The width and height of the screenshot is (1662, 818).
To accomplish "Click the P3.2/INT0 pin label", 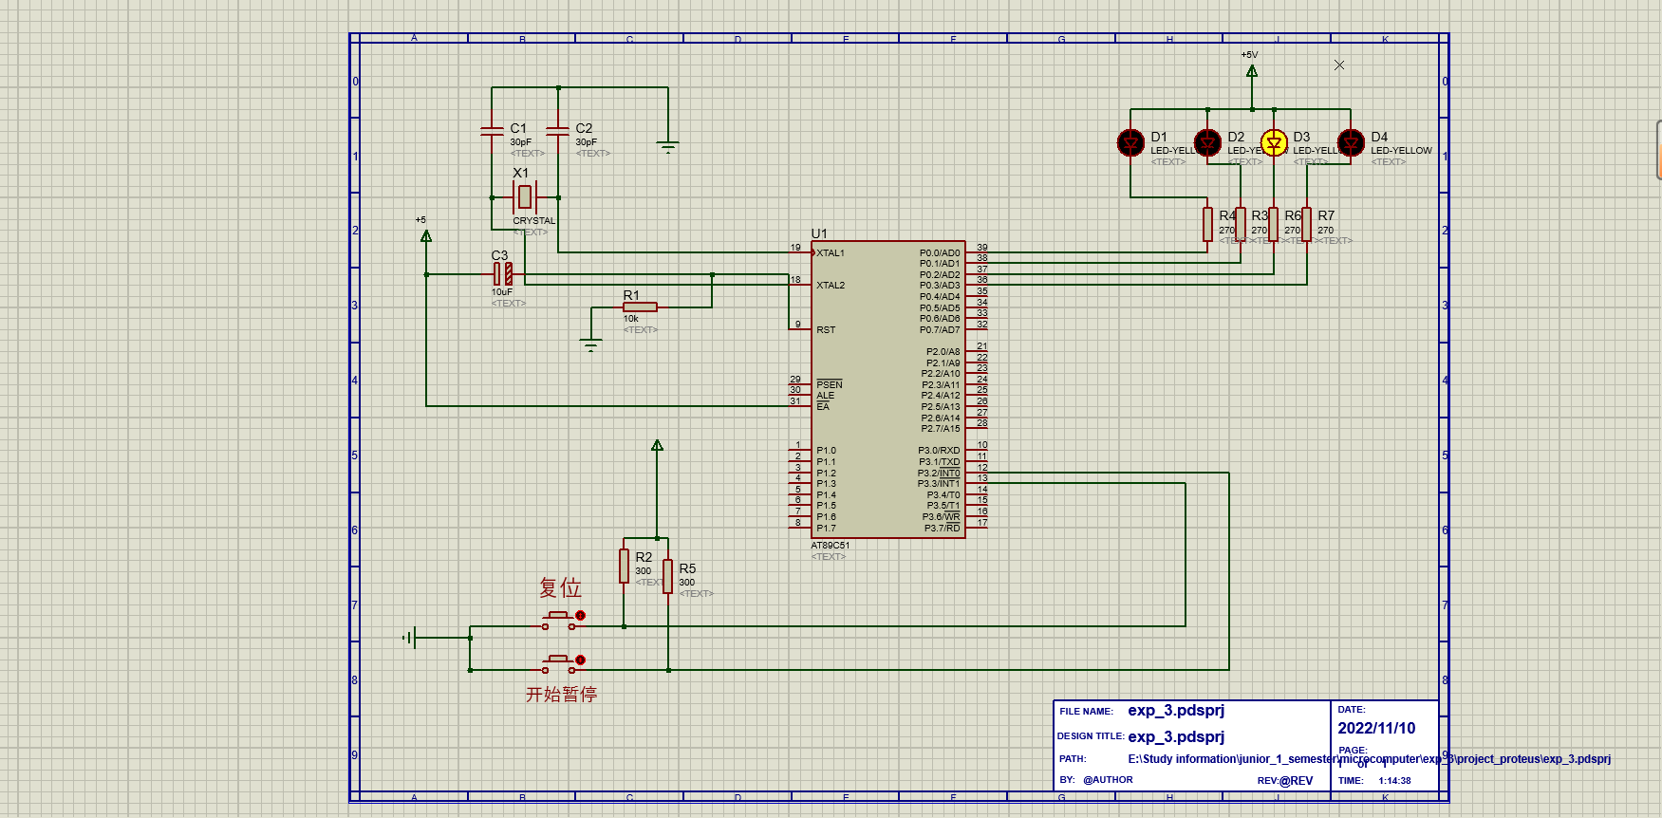I will [x=939, y=473].
